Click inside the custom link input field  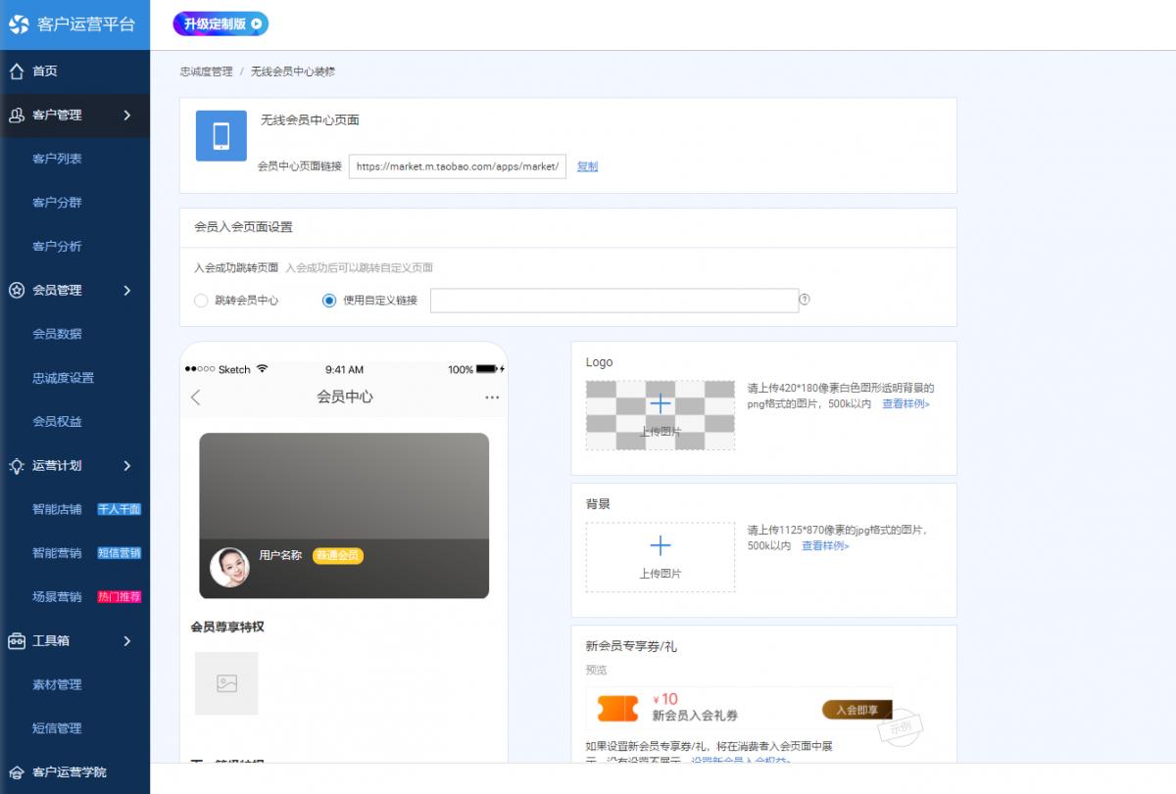coord(615,299)
